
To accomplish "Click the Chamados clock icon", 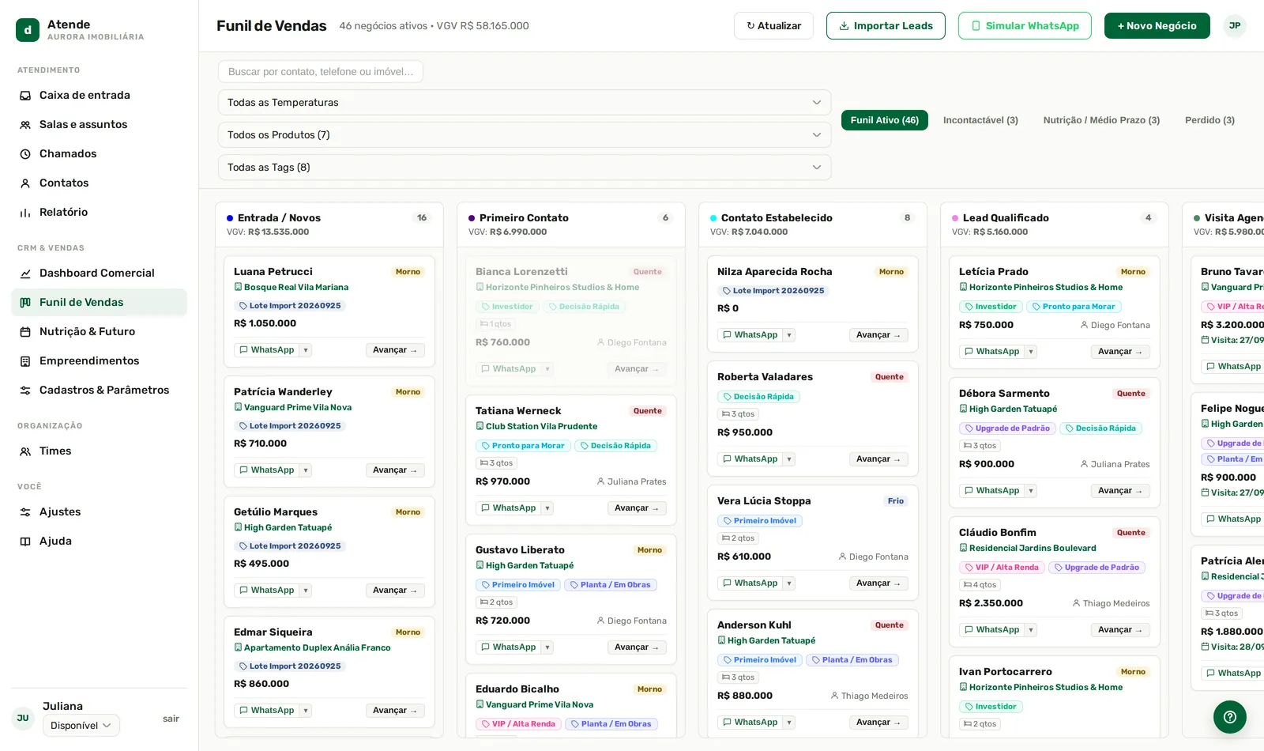I will pos(25,154).
